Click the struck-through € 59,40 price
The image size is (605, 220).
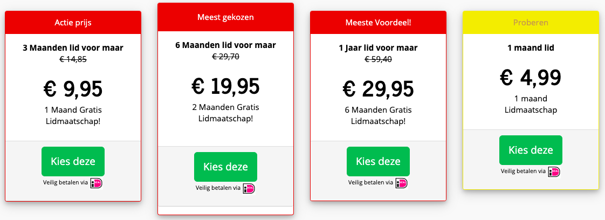[378, 59]
